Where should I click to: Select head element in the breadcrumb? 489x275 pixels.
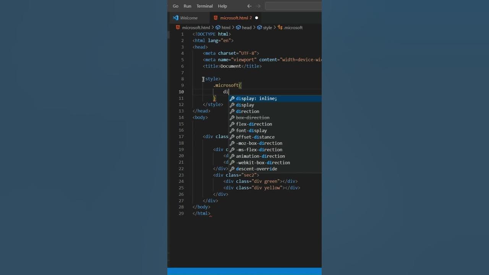pyautogui.click(x=246, y=27)
